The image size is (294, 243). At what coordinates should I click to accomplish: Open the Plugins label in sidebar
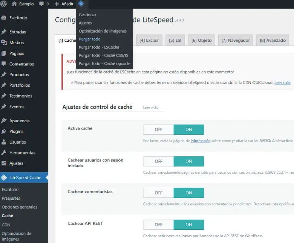click(16, 132)
